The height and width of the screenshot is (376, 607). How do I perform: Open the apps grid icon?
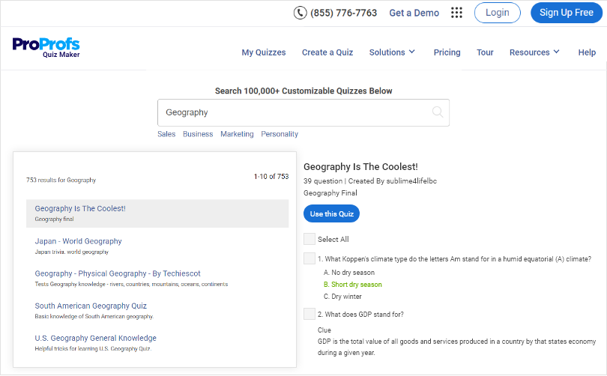[x=456, y=13]
